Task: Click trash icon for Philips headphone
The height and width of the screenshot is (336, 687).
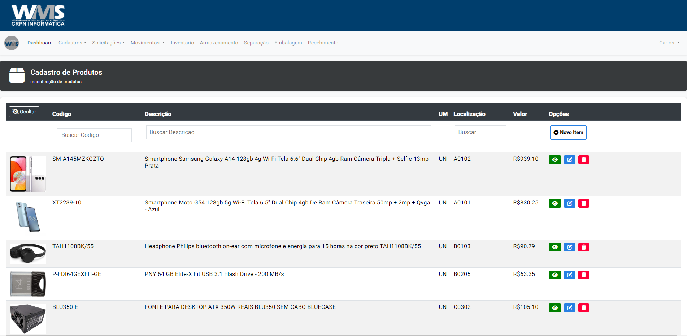Action: pyautogui.click(x=583, y=247)
